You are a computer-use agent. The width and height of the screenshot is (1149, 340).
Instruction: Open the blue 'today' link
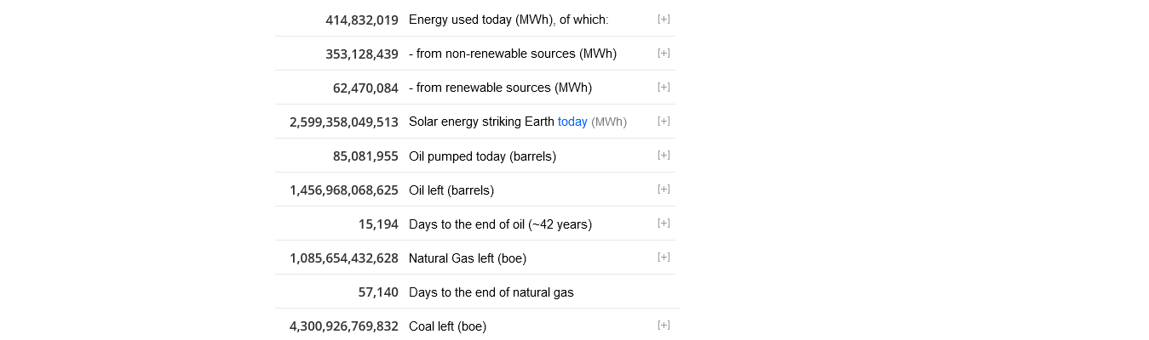pos(572,122)
